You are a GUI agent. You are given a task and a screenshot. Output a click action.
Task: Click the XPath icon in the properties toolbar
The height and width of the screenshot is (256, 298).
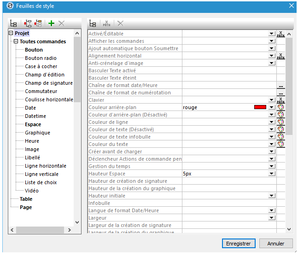(106, 23)
